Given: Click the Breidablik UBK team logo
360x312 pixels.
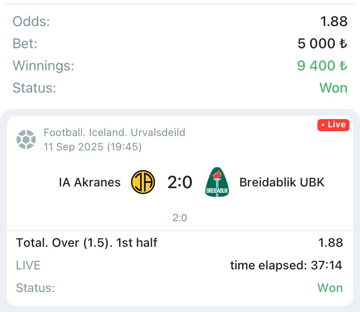Looking at the screenshot, I should [217, 183].
